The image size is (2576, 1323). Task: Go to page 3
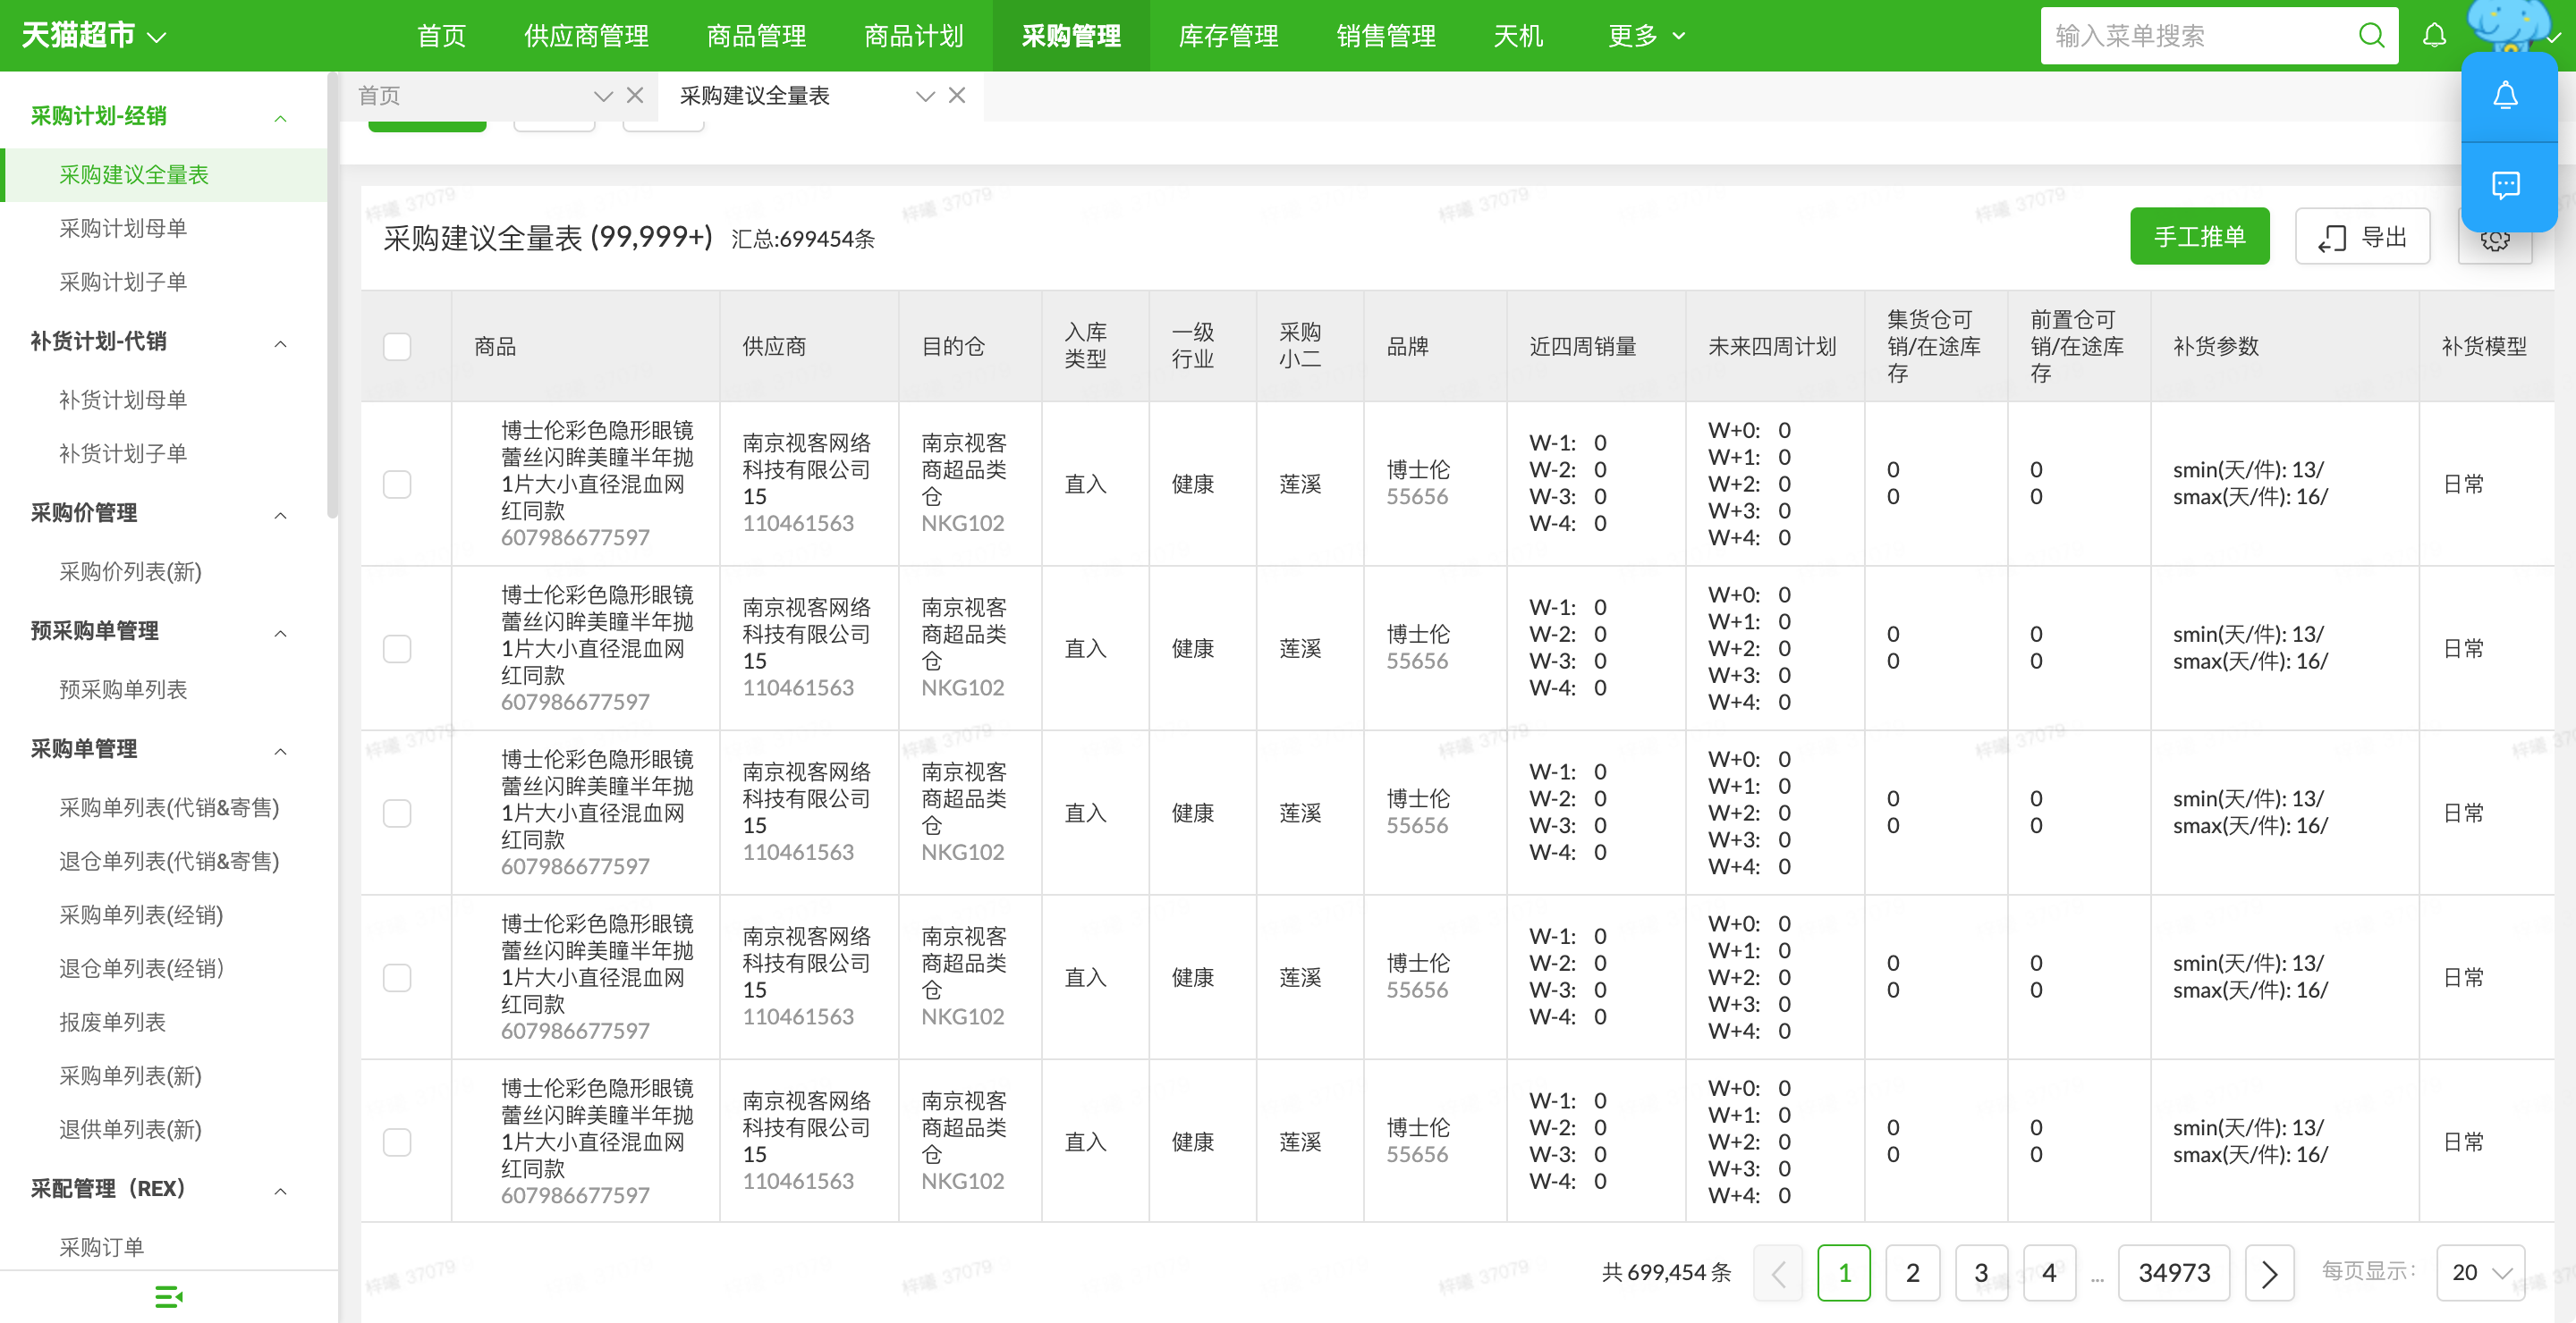[1980, 1272]
